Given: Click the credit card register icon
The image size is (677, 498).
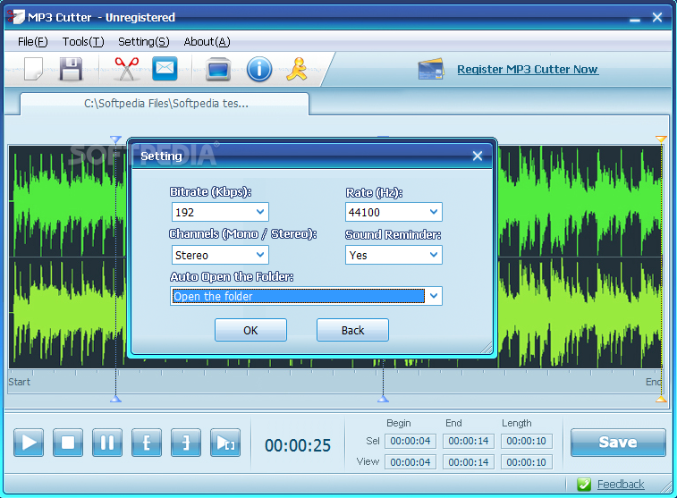Looking at the screenshot, I should coord(431,69).
